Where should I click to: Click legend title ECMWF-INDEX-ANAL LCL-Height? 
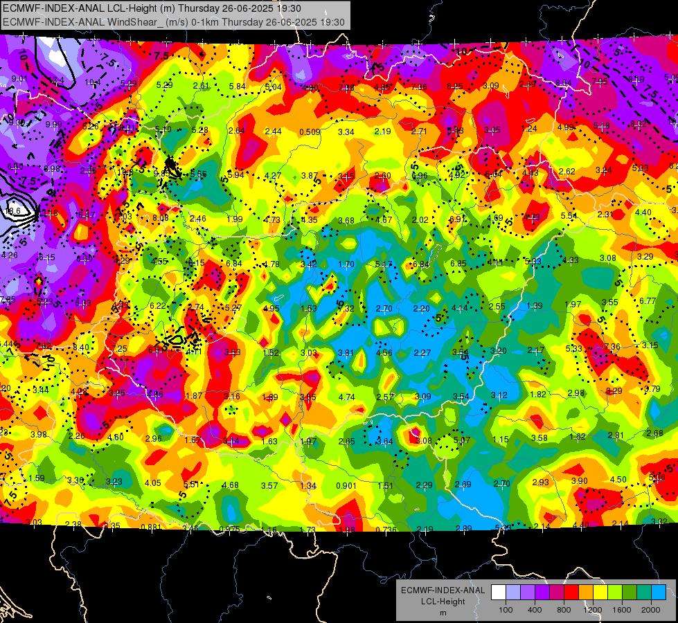(443, 596)
